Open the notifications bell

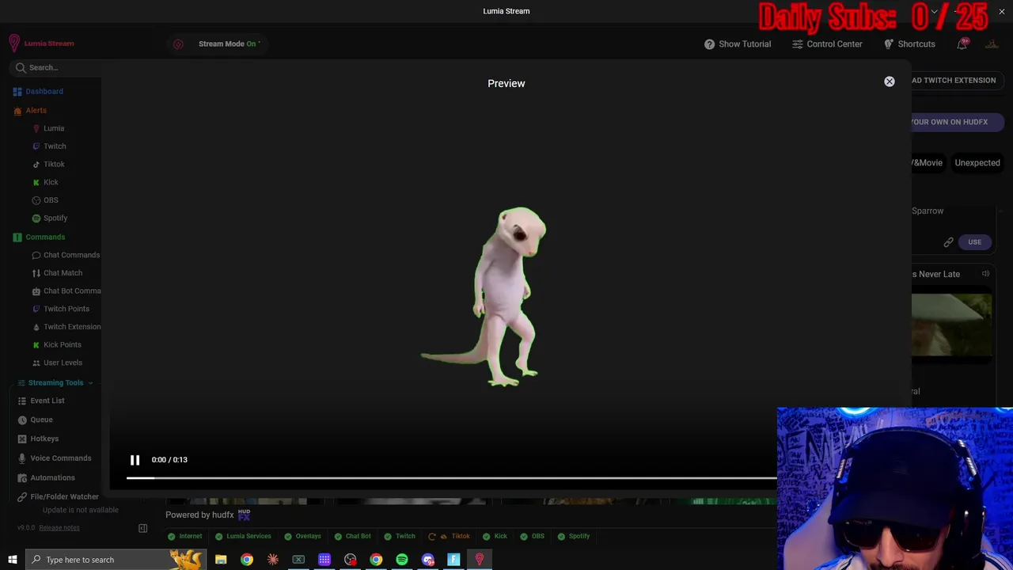pos(962,44)
